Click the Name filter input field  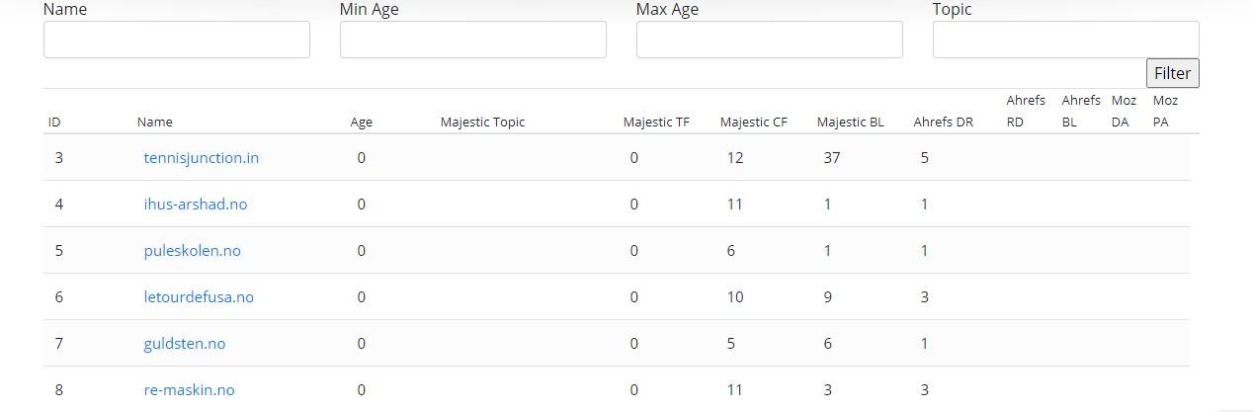pos(177,40)
